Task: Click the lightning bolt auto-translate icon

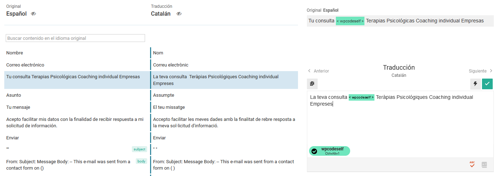Action: tap(475, 84)
